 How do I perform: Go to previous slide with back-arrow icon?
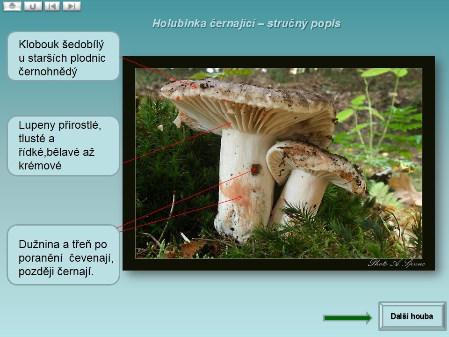point(52,6)
